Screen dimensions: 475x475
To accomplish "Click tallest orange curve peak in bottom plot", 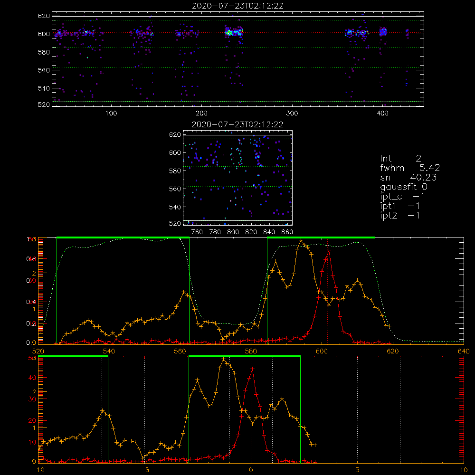I will point(224,359).
